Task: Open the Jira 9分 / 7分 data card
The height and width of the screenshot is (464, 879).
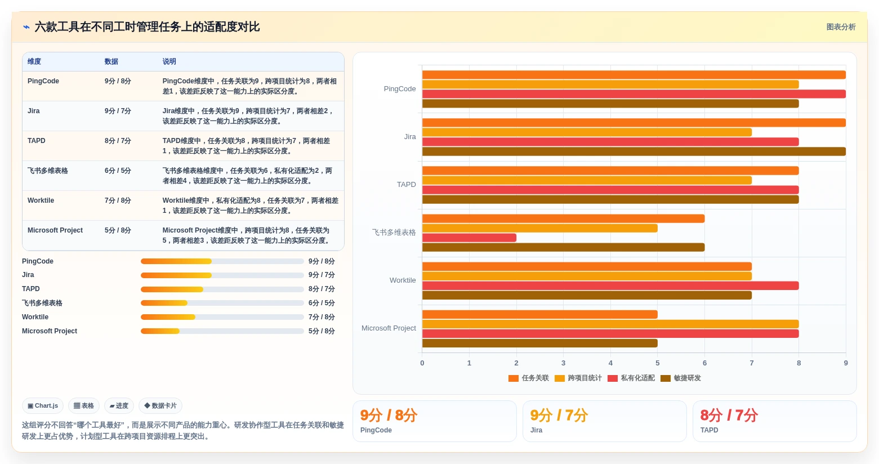Action: coord(605,421)
